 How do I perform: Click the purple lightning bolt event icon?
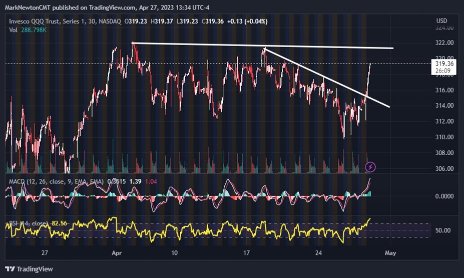[370, 167]
